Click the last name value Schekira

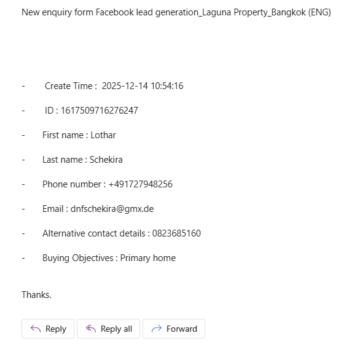[x=106, y=160]
